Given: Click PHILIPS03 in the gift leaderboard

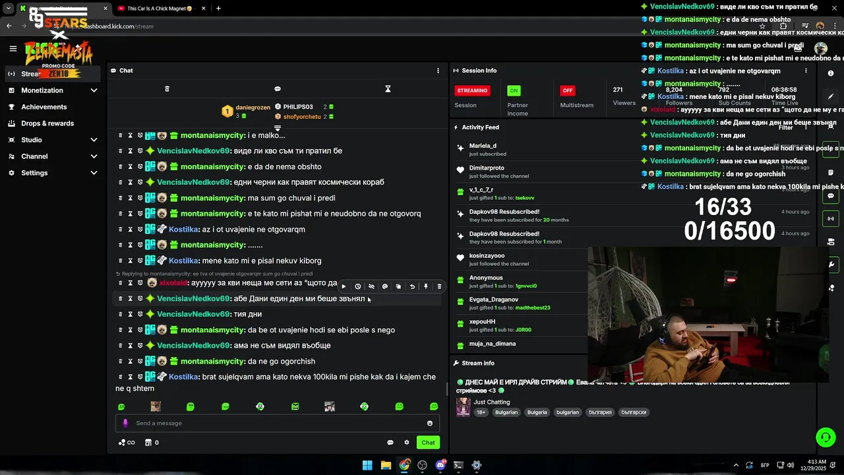Looking at the screenshot, I should [298, 107].
